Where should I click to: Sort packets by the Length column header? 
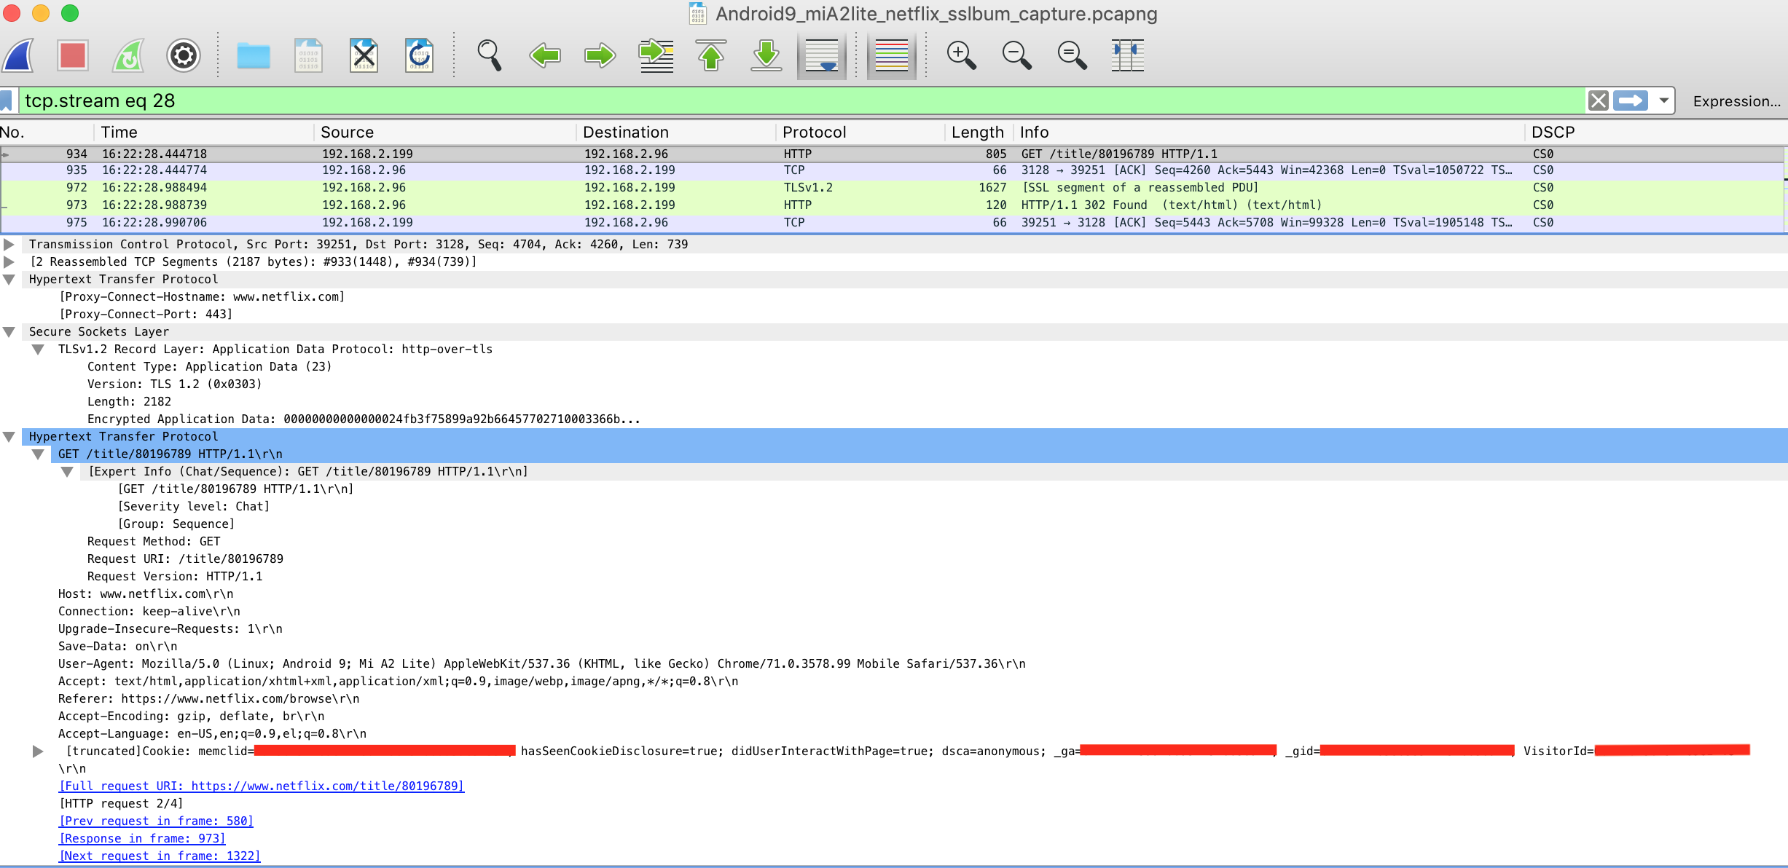pos(976,132)
